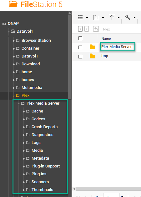This screenshot has height=197, width=141.
Task: Toggle the select-all checkbox in header
Action: coord(80,38)
